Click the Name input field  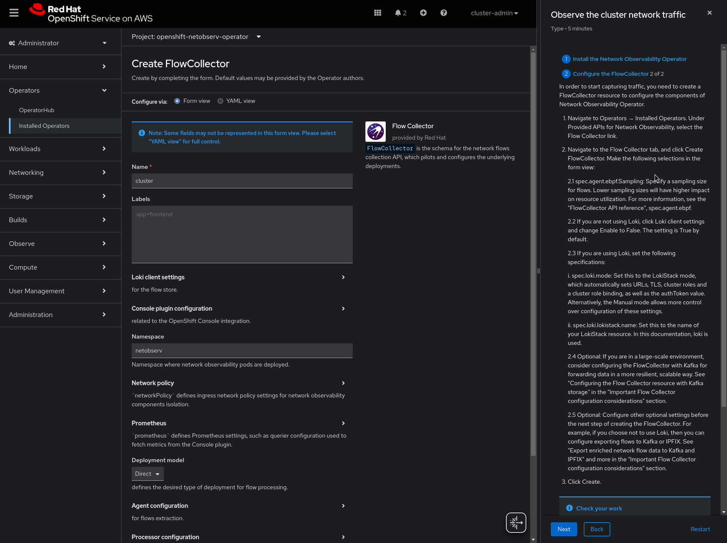point(242,181)
